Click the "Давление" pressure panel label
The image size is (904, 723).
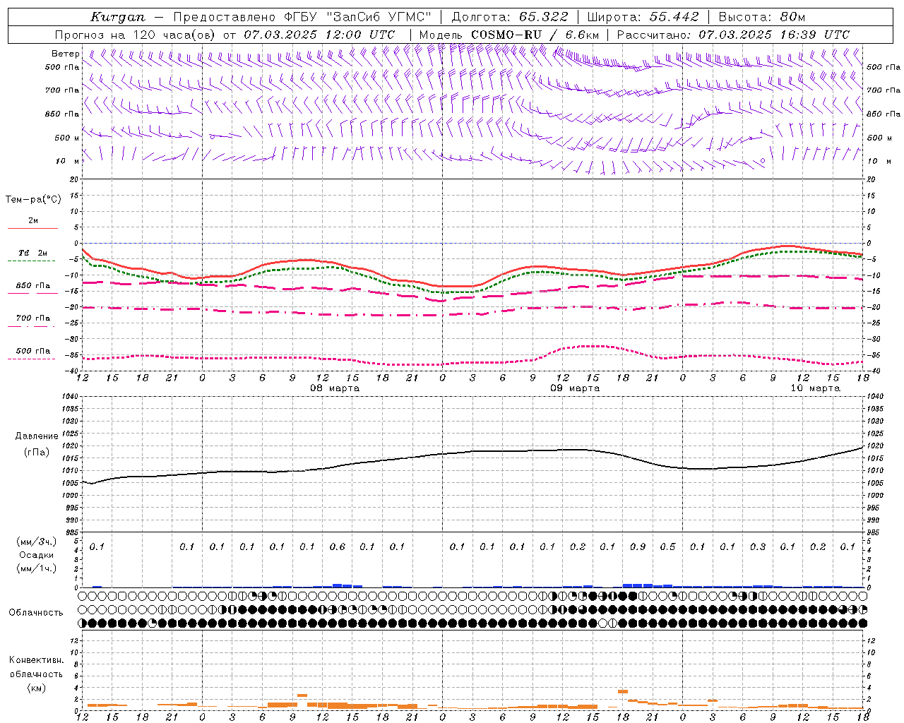36,436
